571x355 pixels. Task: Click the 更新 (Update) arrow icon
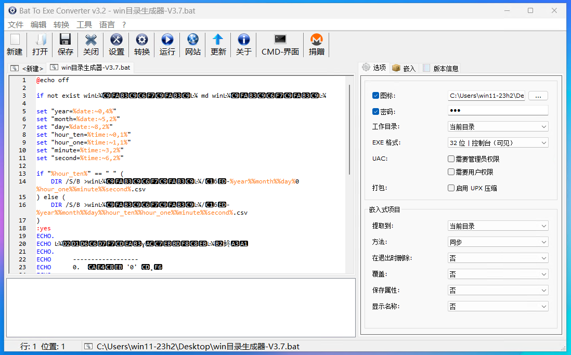point(218,40)
